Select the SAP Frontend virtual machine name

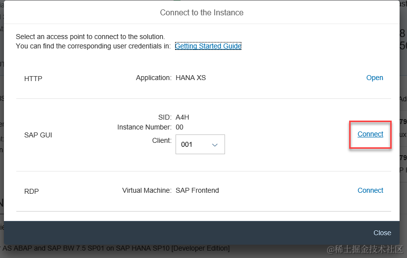(x=197, y=190)
